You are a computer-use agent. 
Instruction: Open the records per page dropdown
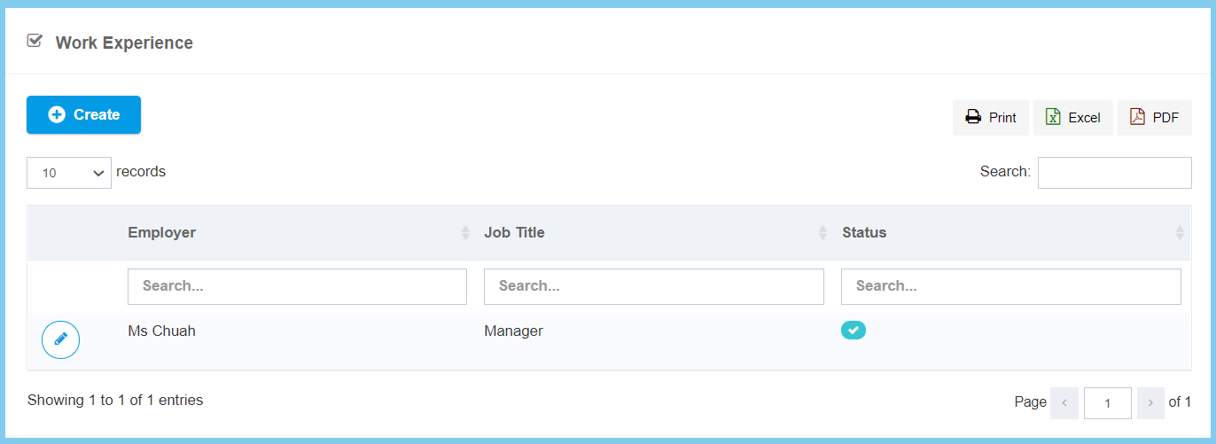69,173
